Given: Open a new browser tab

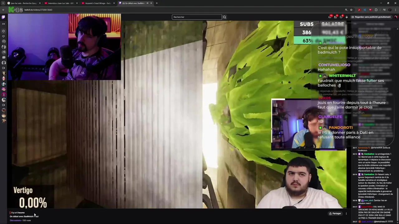Looking at the screenshot, I should click(156, 3).
